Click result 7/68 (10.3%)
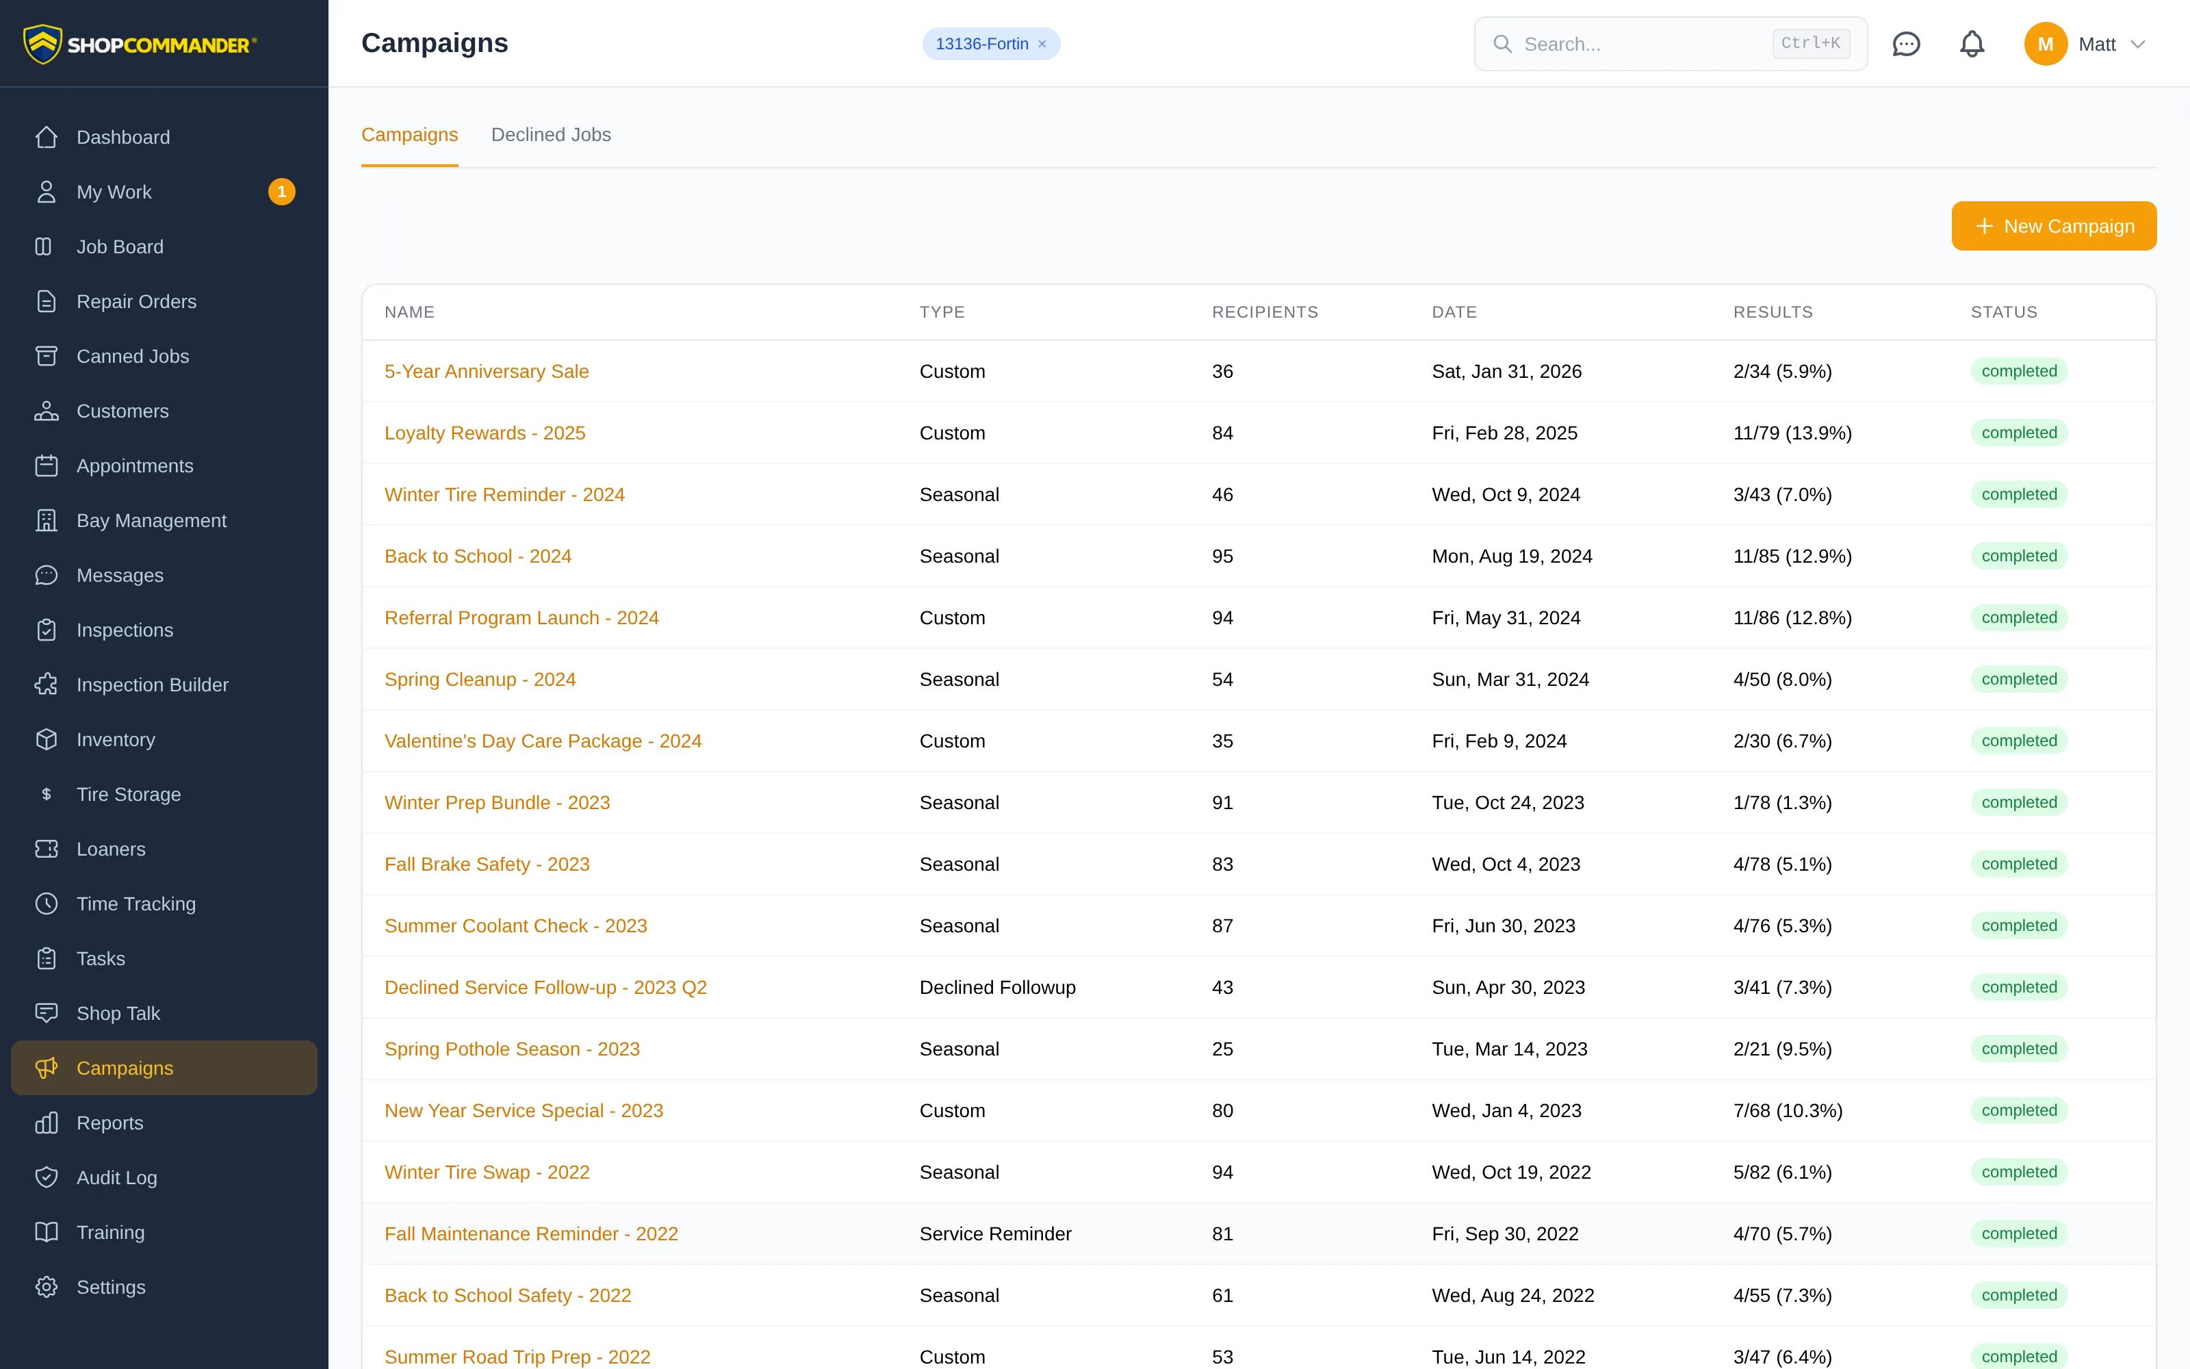This screenshot has height=1369, width=2190. click(x=1788, y=1110)
